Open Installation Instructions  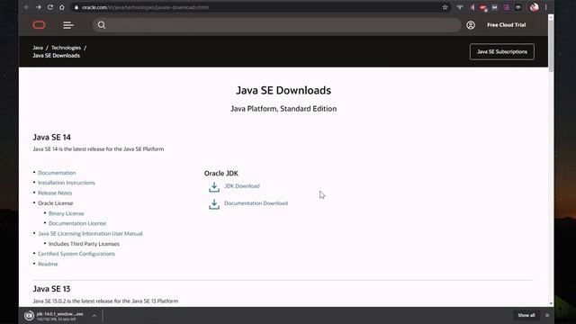(x=66, y=183)
